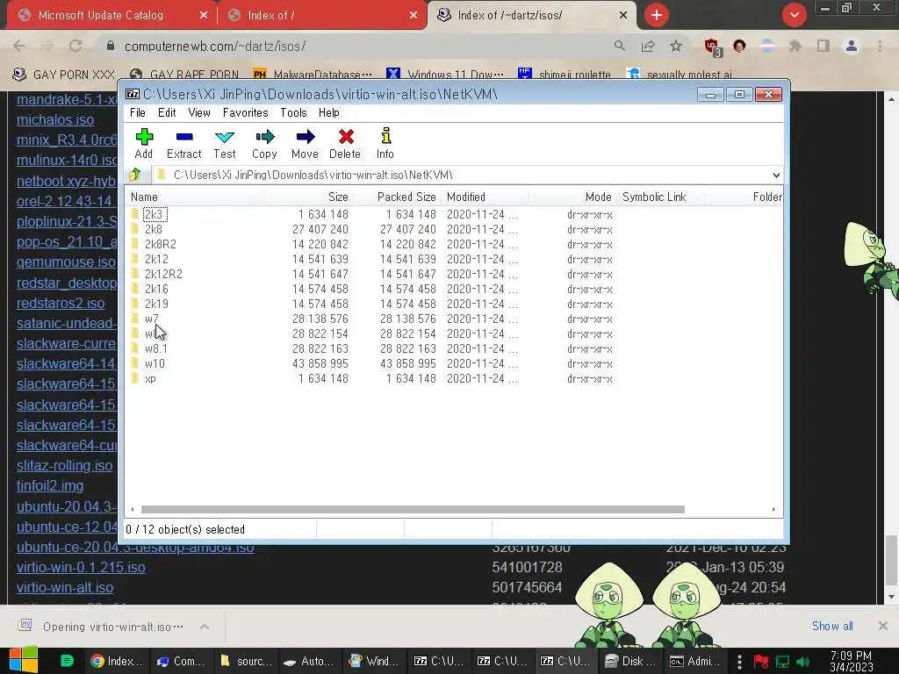Click Show all downloads
This screenshot has width=899, height=674.
tap(832, 626)
